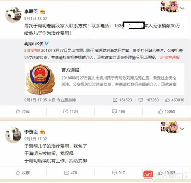Click the star favorite icon on first post
191x183 pixels.
click(18, 111)
